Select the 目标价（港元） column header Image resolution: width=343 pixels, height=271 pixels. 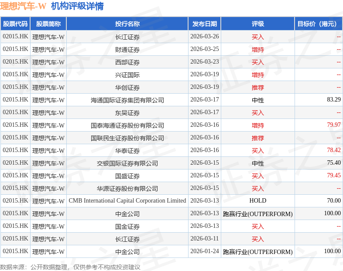[x=318, y=24]
